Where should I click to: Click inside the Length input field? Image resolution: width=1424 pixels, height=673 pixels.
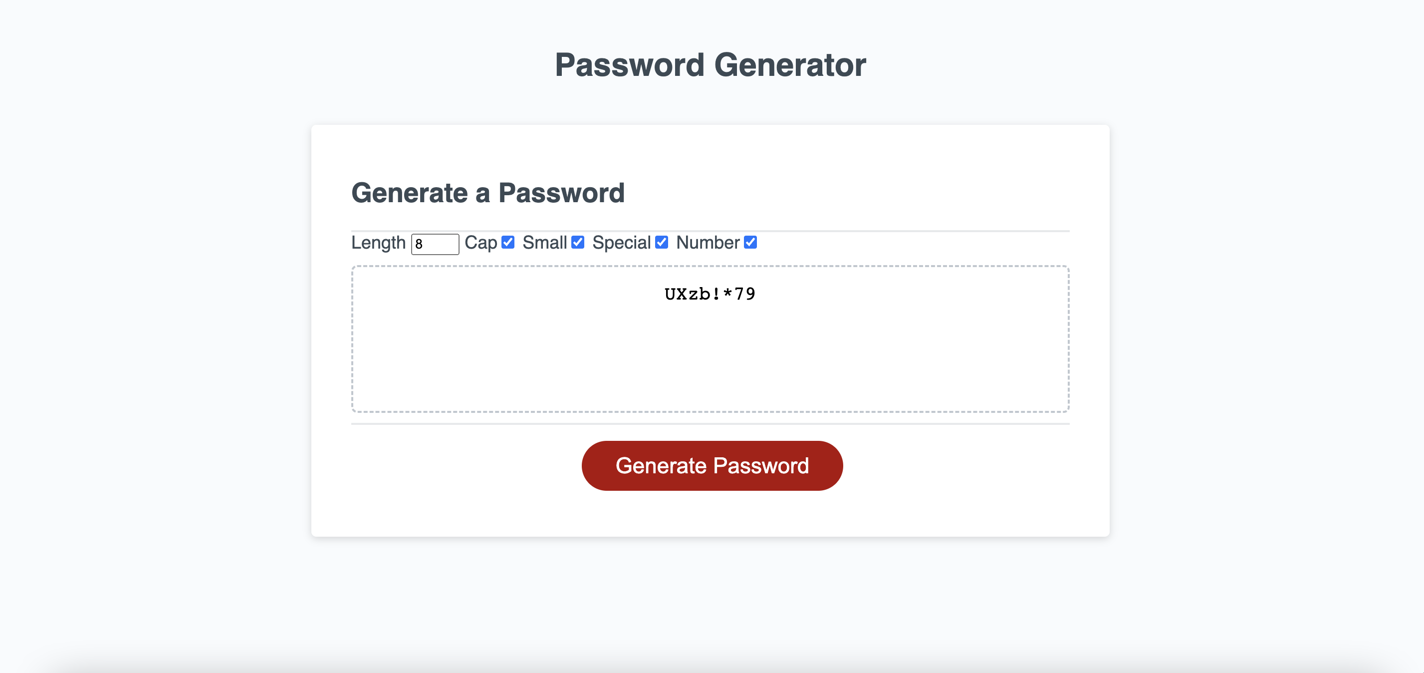[x=436, y=243]
